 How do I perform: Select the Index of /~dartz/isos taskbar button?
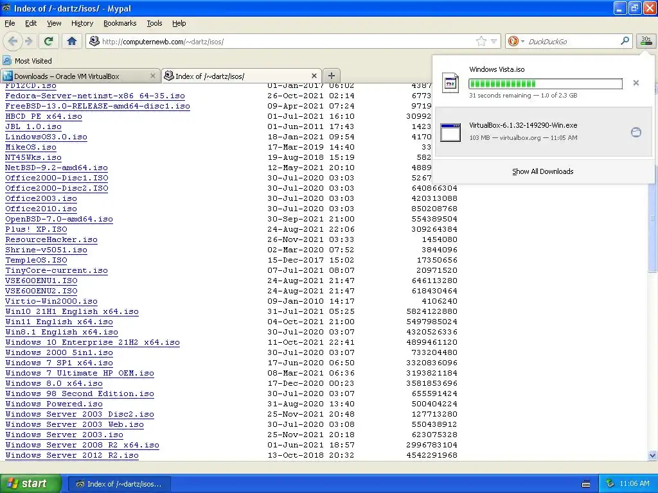point(119,484)
